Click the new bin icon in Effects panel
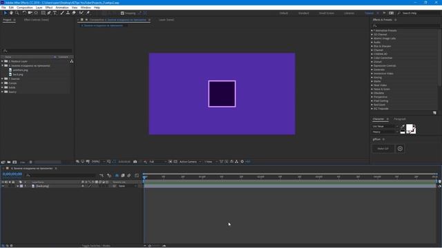The image size is (442, 248). [434, 113]
